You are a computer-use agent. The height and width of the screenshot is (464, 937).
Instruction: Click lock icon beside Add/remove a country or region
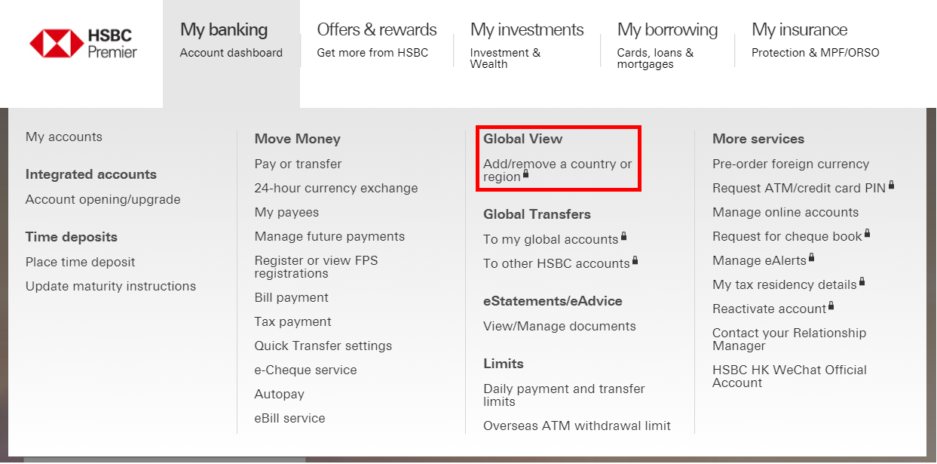pos(526,174)
